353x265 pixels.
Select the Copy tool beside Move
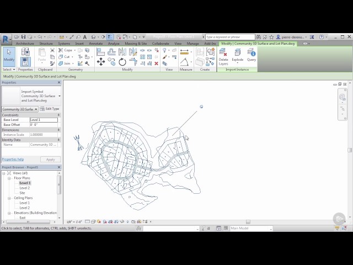[x=111, y=61]
